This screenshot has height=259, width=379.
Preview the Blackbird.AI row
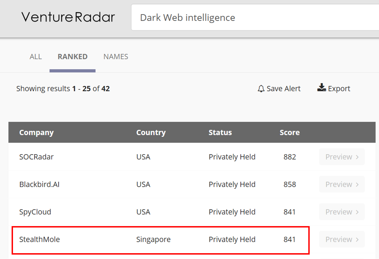pos(342,184)
